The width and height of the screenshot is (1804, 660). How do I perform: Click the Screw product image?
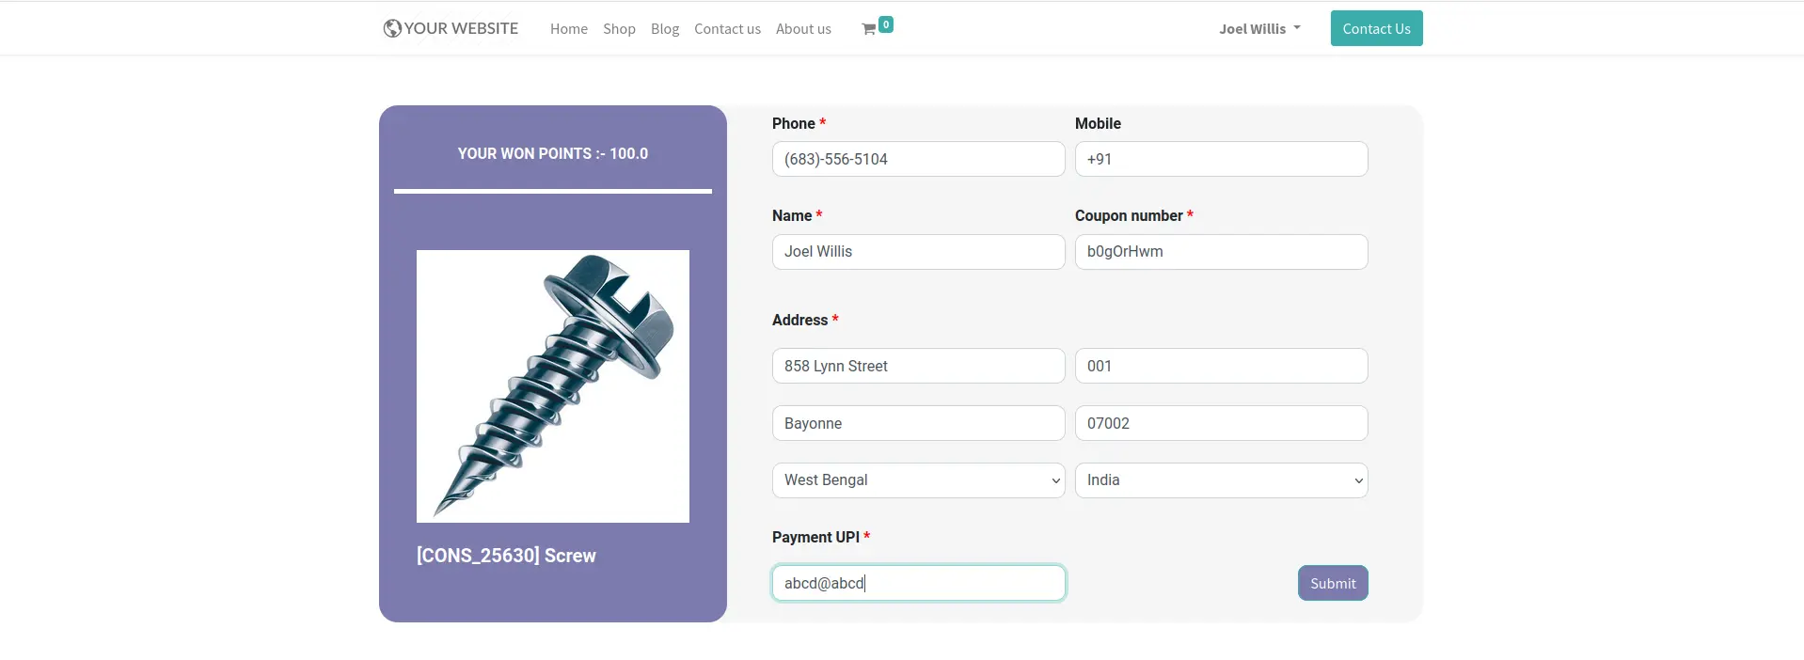pyautogui.click(x=553, y=386)
